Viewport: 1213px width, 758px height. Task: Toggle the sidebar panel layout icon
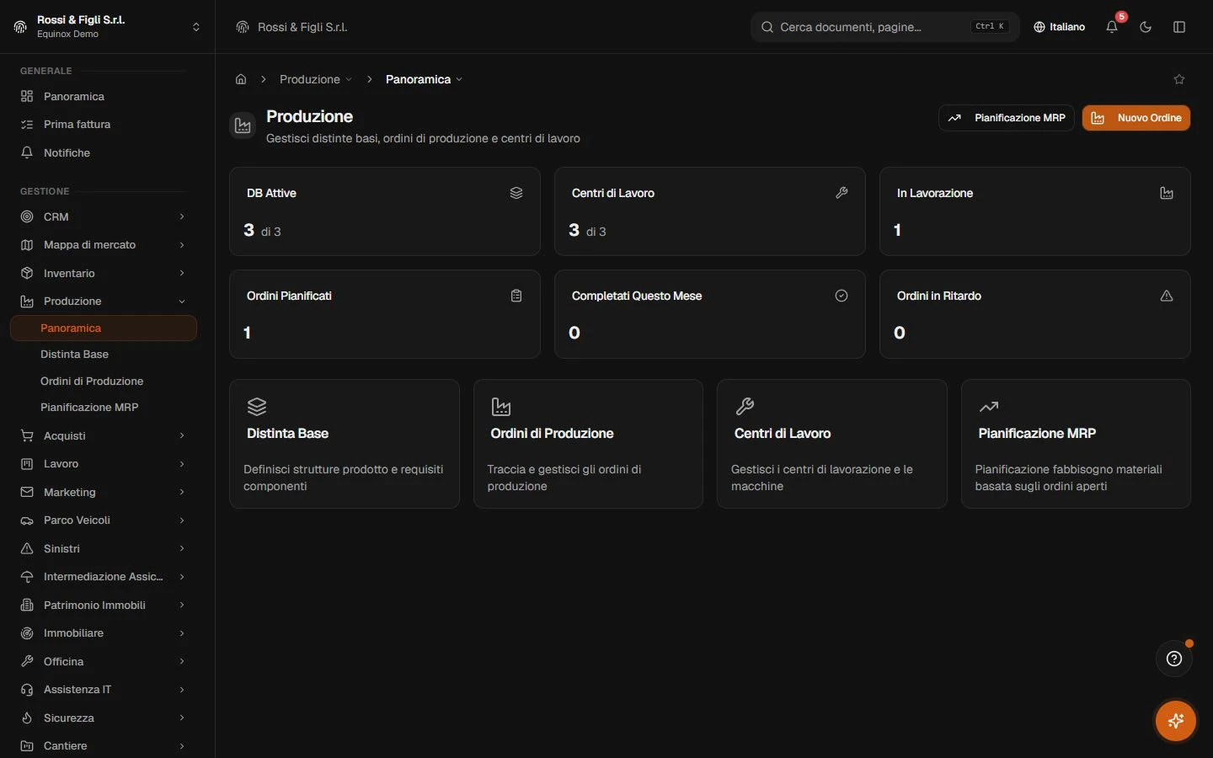click(x=1179, y=27)
